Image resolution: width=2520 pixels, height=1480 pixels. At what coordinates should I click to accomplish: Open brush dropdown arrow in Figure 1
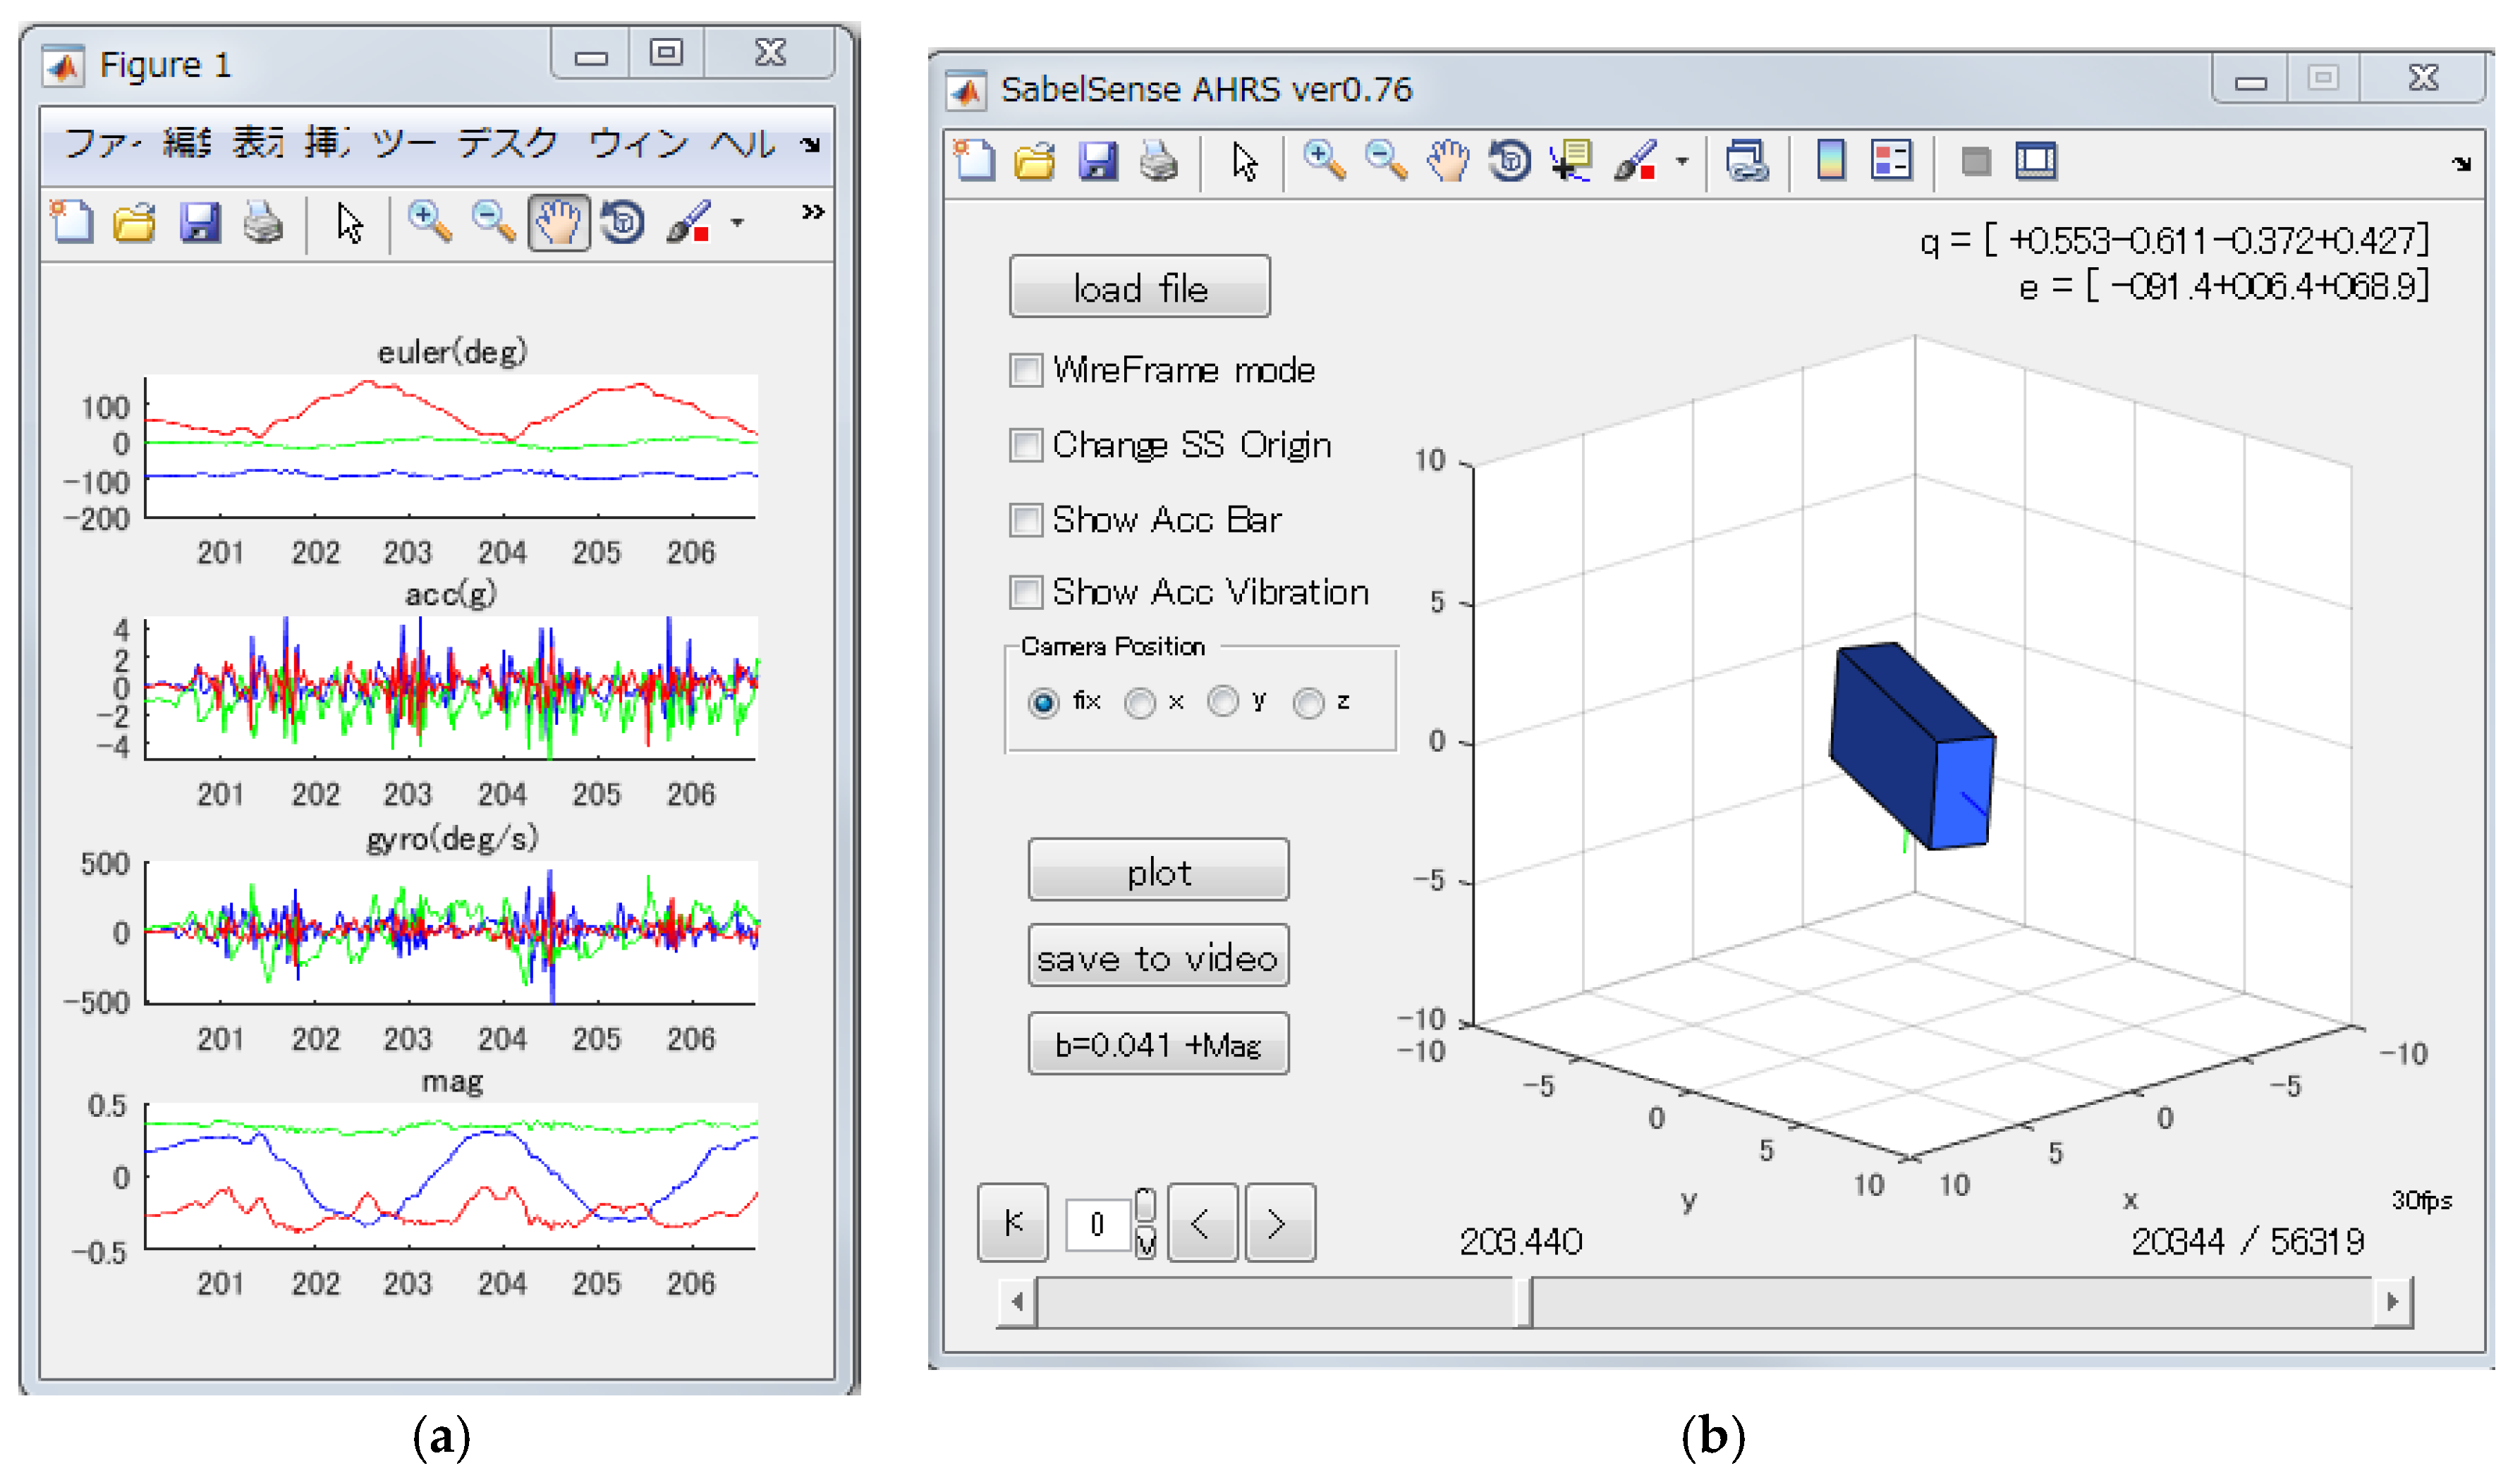click(x=737, y=222)
